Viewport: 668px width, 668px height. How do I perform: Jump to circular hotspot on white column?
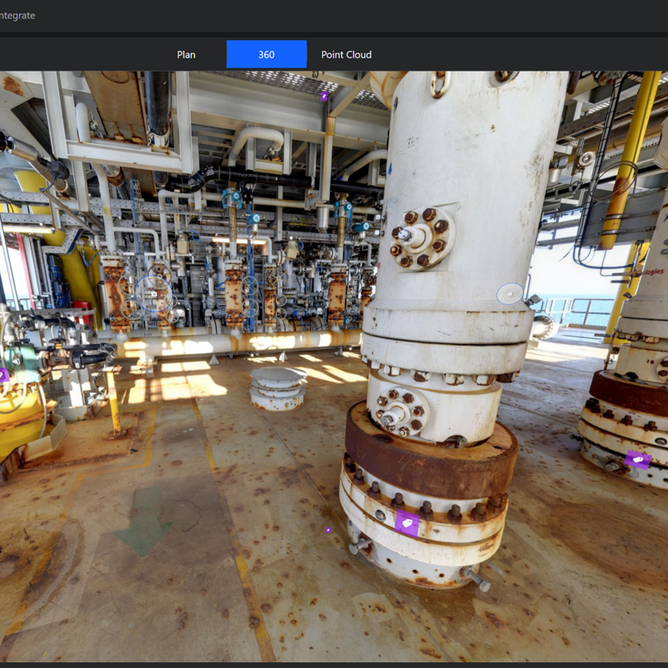(509, 294)
